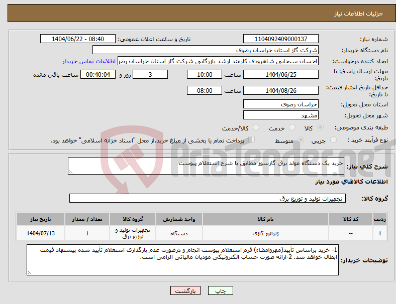Click the ژنراتور گازی table cell
The image size is (396, 304).
coord(265,233)
